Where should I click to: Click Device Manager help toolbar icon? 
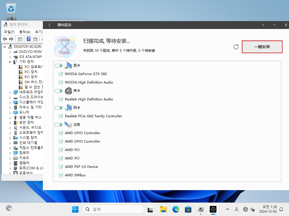click(29, 39)
